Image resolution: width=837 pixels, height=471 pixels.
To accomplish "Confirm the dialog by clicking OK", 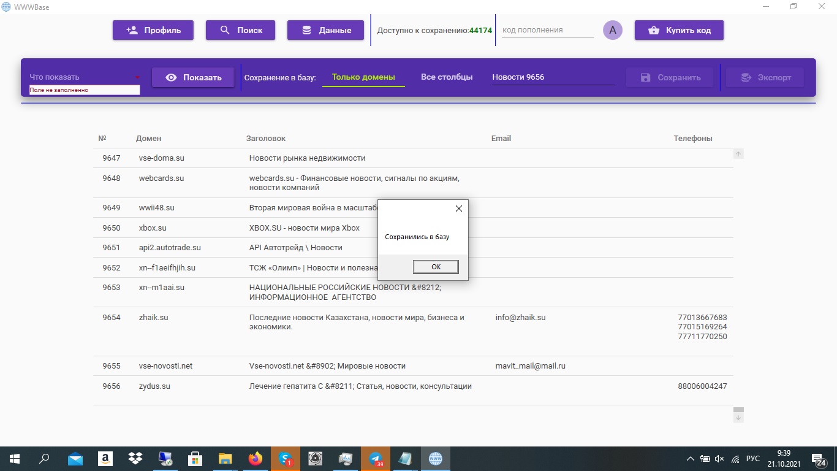I will (436, 267).
